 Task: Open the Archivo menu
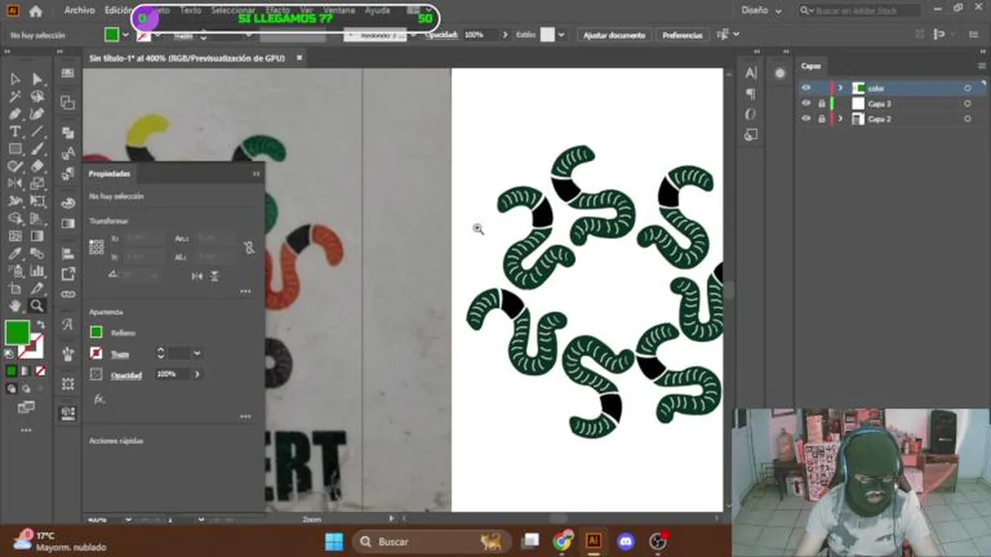point(80,11)
